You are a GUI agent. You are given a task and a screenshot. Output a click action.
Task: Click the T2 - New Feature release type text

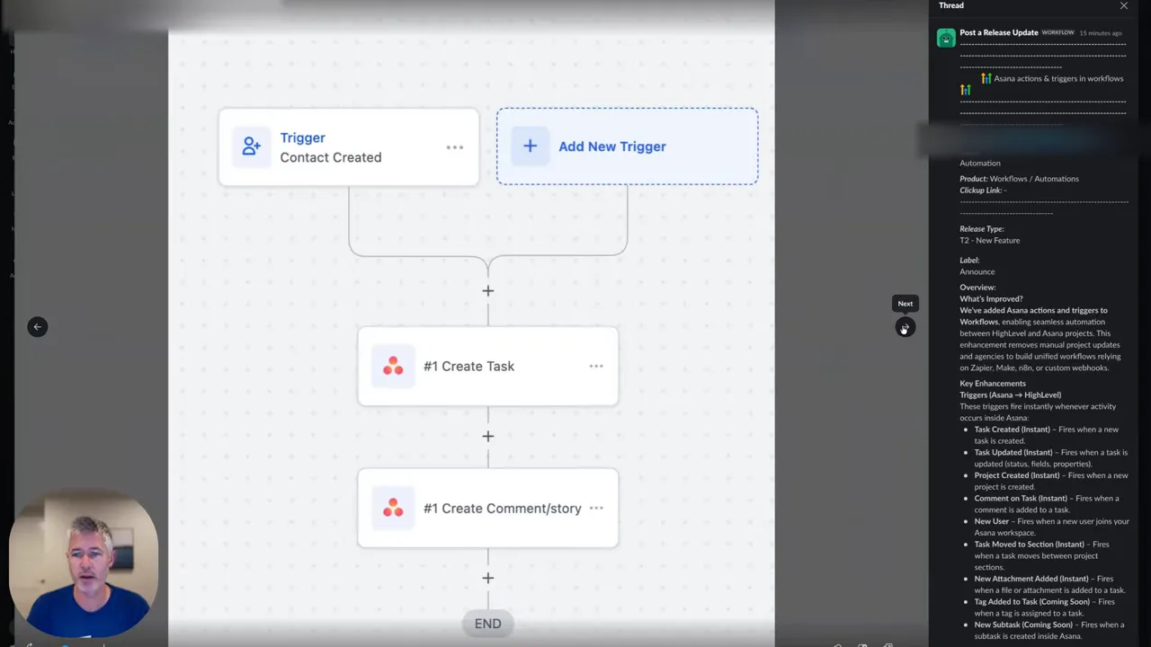tap(989, 241)
